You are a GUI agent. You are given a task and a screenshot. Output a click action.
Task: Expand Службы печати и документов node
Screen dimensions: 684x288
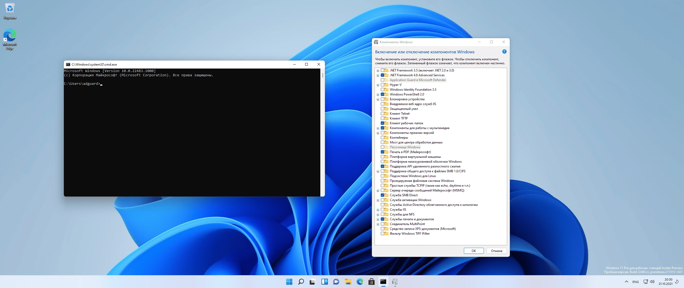[378, 219]
